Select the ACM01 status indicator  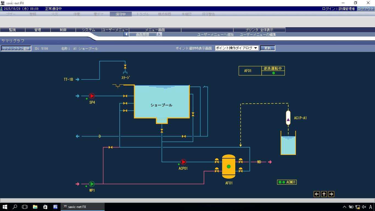pos(287,182)
